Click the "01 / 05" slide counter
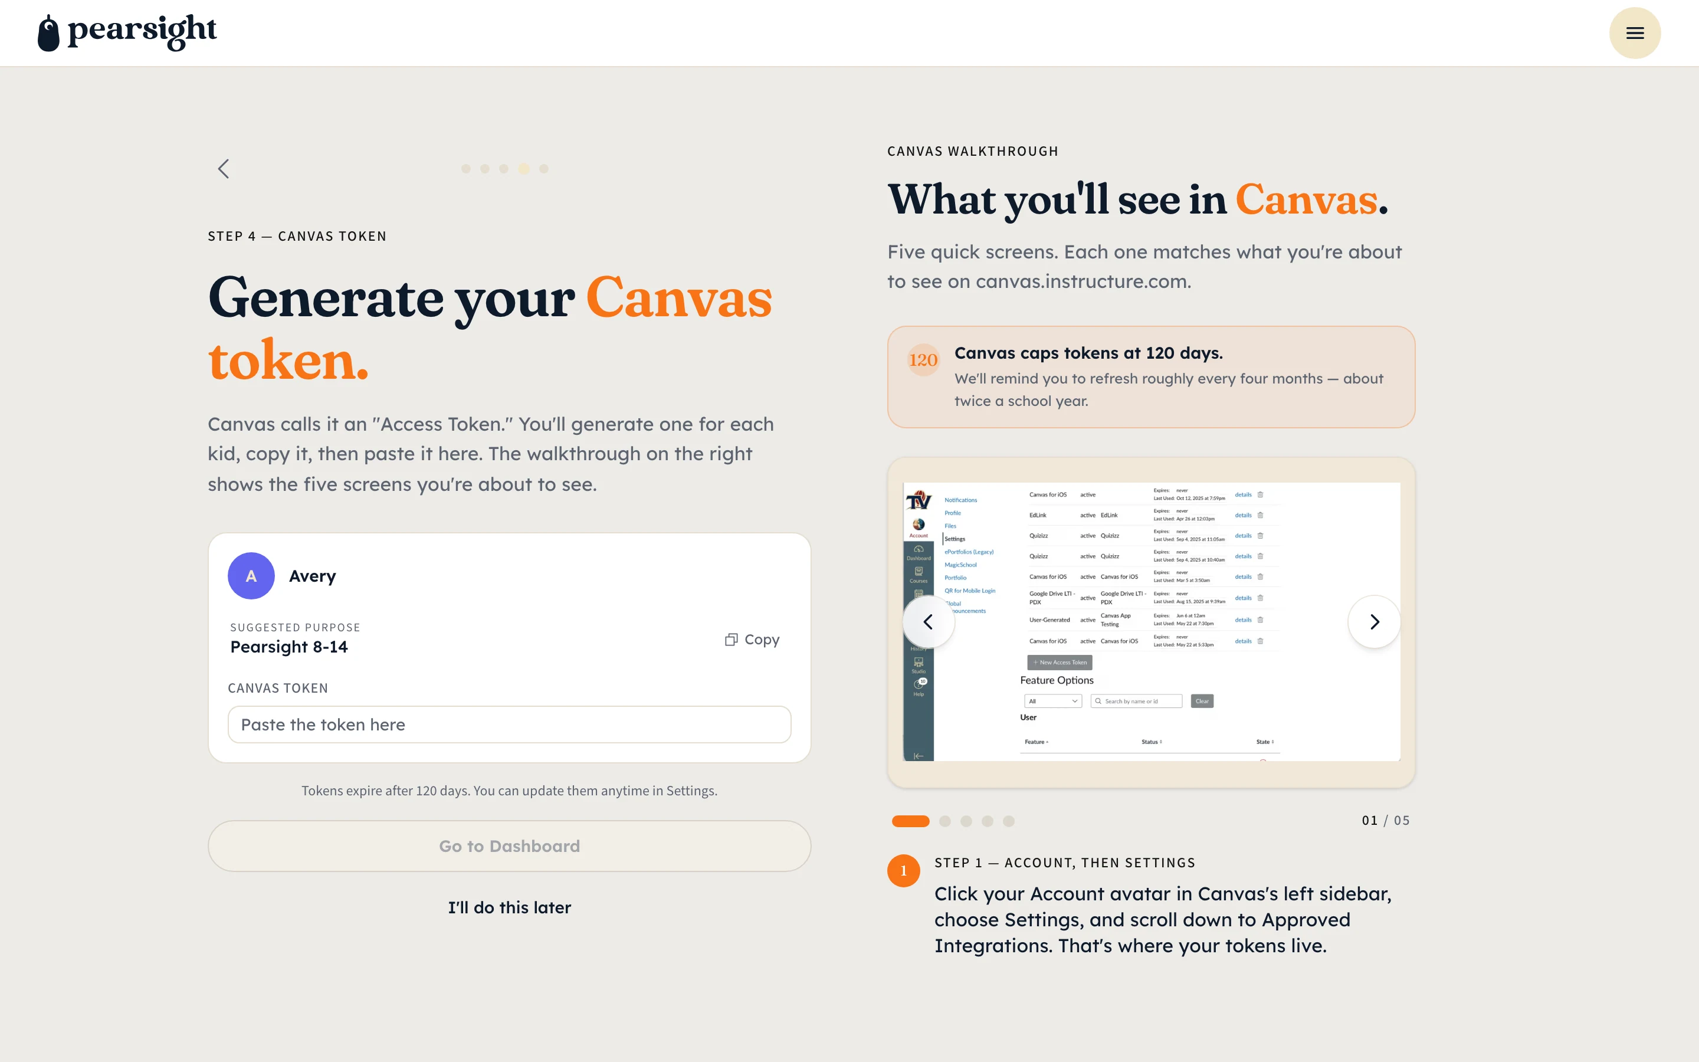Screen dimensions: 1699x1062 click(1385, 820)
